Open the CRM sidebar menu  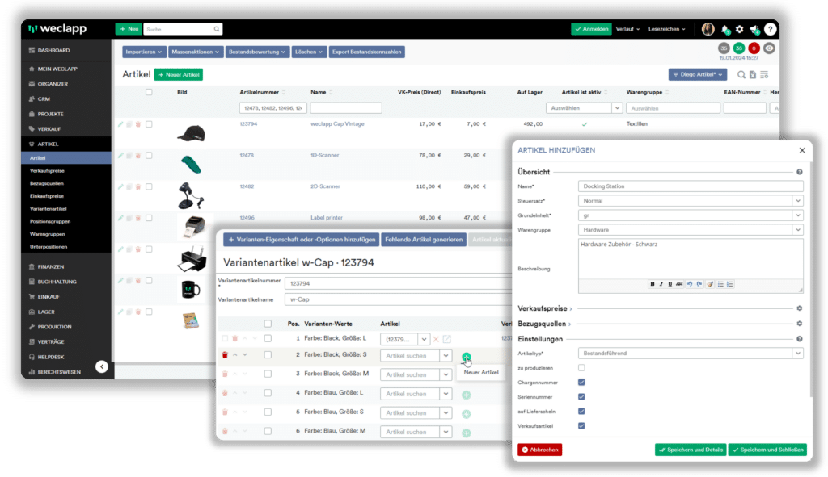44,99
